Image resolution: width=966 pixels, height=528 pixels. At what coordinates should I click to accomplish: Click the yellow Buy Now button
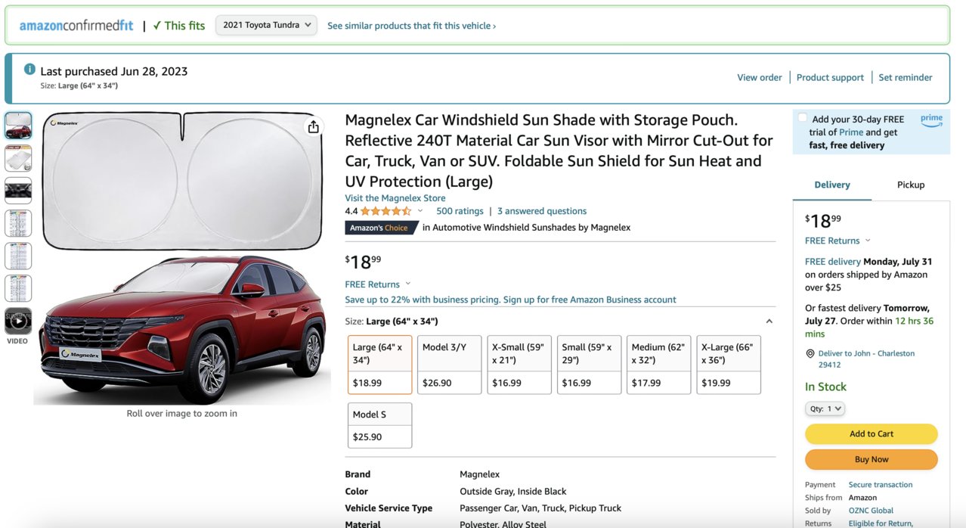(x=872, y=459)
